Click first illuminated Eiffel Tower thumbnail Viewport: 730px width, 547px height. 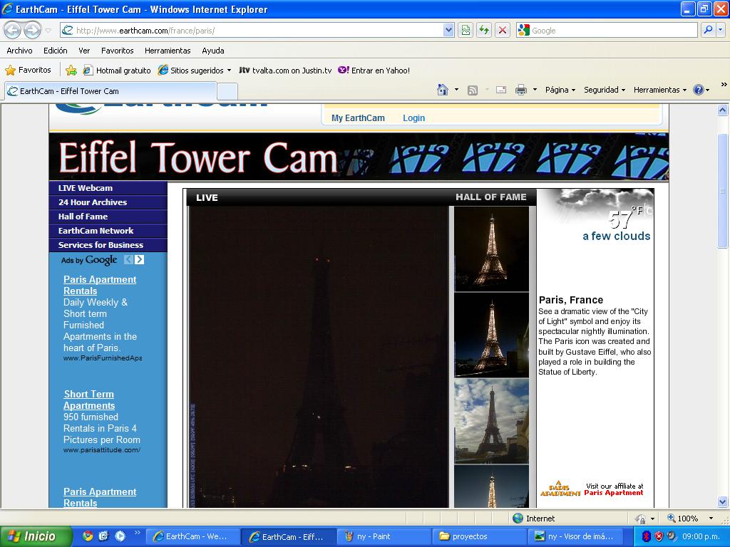click(x=492, y=249)
